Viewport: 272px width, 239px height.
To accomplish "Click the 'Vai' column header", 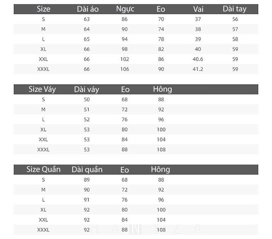I will 198,9.
